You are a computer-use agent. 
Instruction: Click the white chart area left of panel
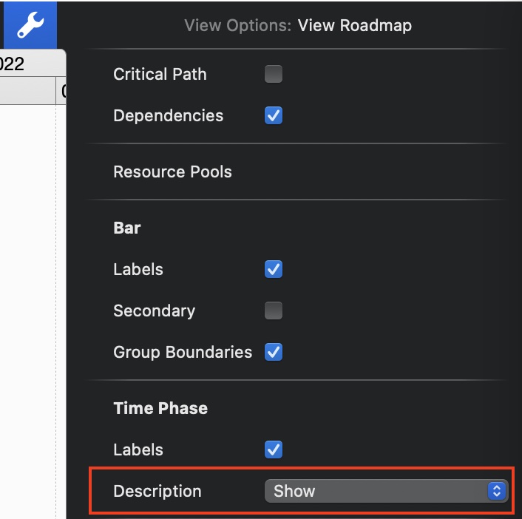(x=28, y=296)
